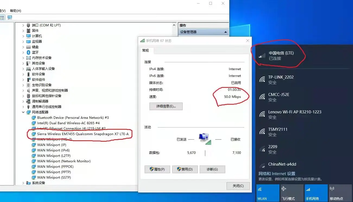Expand the 监视器 tree node
Viewport: 353px width, 202px height.
23,42
